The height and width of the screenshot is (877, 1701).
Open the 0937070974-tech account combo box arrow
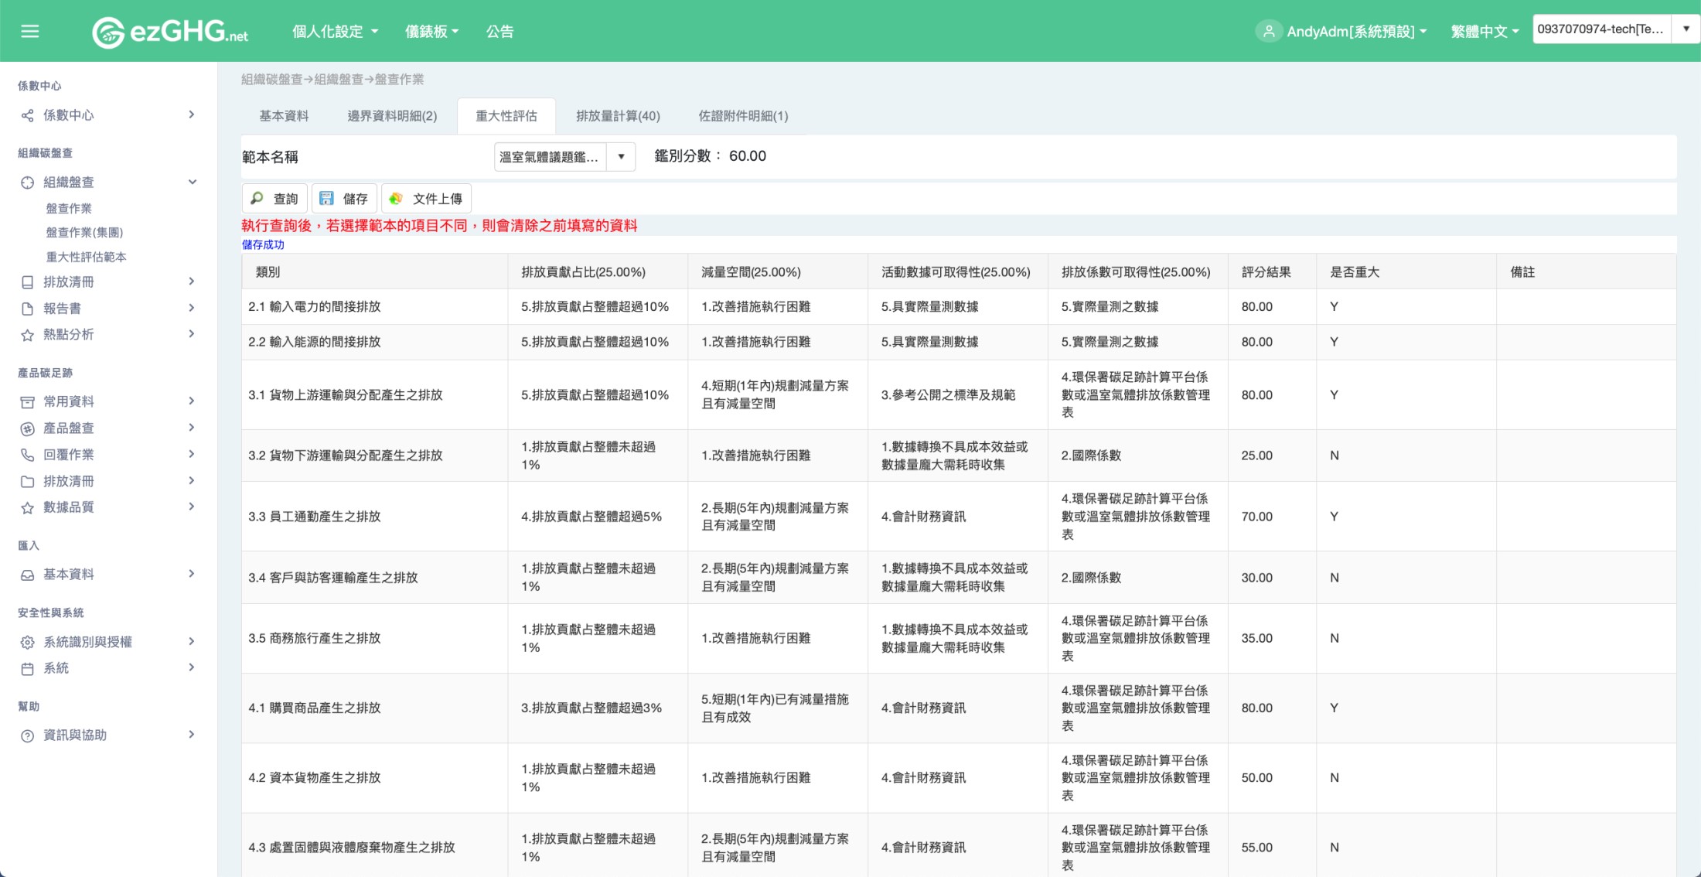(x=1686, y=29)
